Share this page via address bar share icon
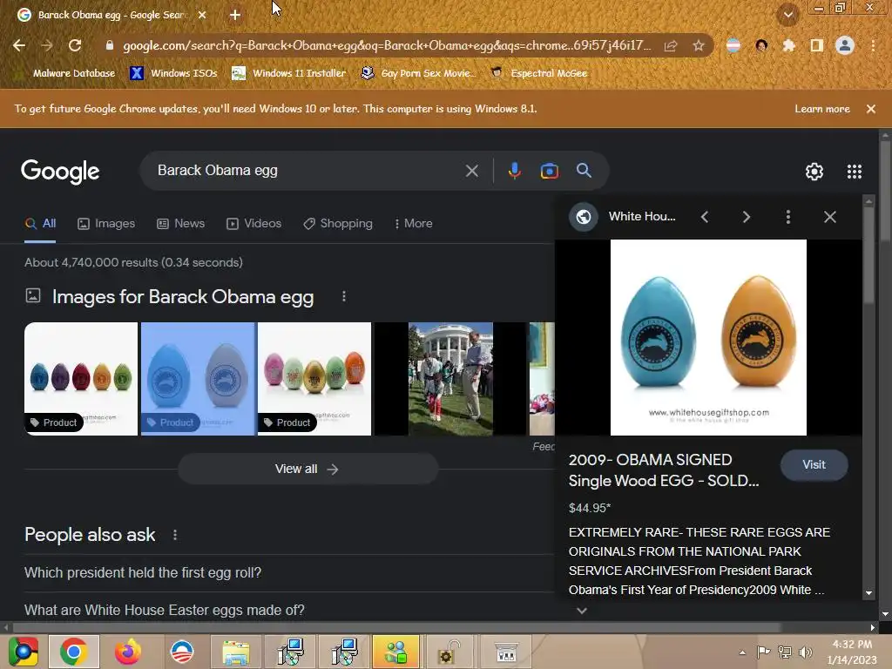892x669 pixels. (x=671, y=45)
